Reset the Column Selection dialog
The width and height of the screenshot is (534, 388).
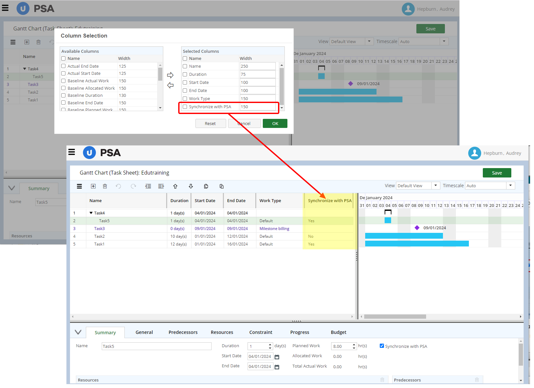coord(210,123)
